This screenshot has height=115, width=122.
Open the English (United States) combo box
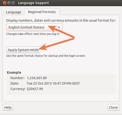(34, 27)
